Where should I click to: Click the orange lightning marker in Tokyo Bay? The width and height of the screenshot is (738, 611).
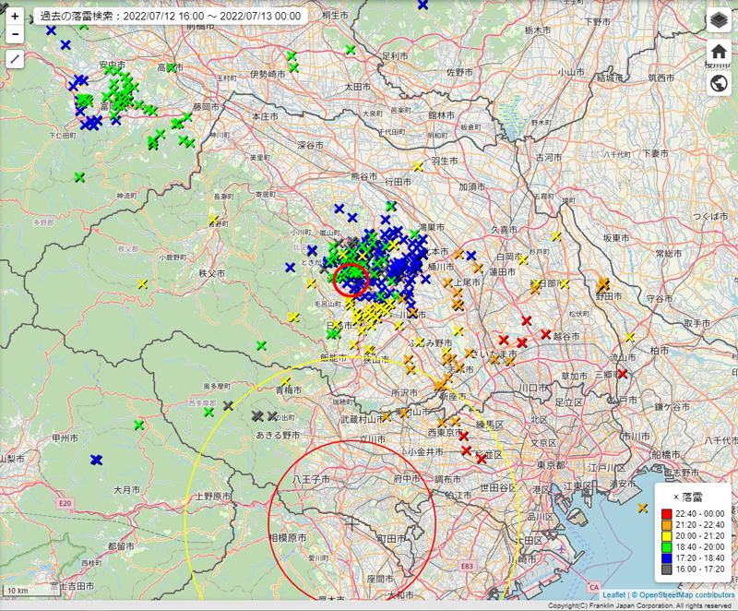pyautogui.click(x=643, y=508)
